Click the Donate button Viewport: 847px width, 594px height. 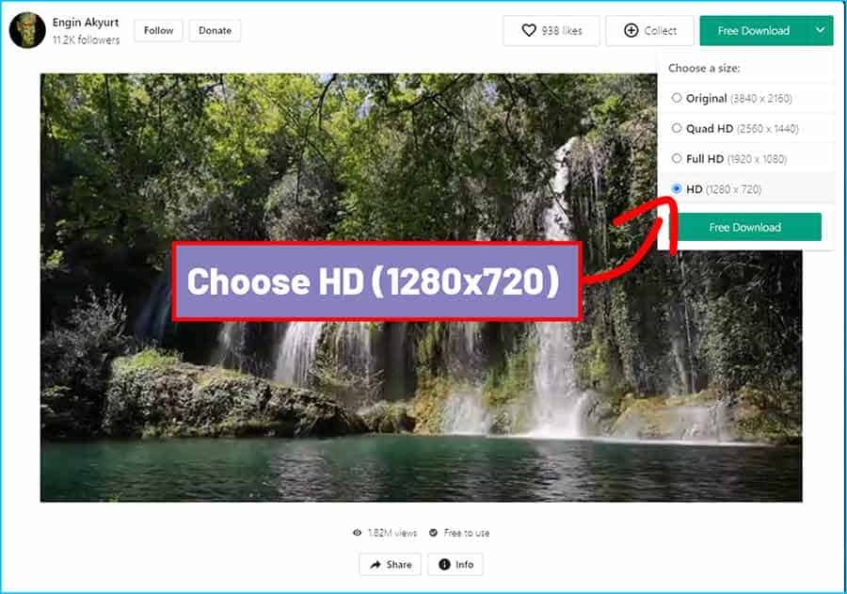coord(215,31)
